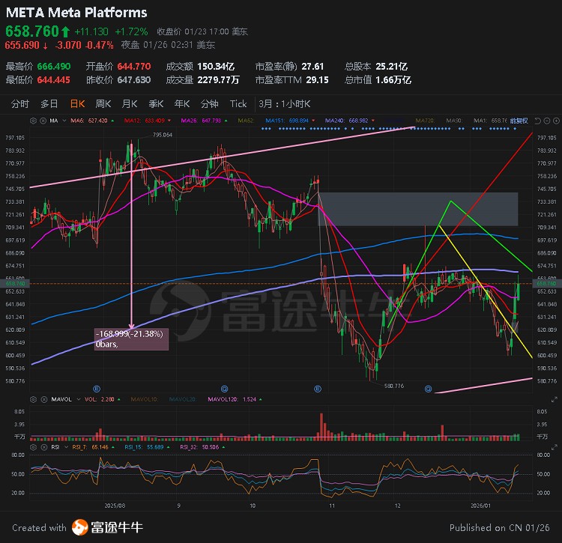Viewport: 562px width, 543px height.
Task: Open MAVOL indicator settings gear
Action: coord(33,399)
